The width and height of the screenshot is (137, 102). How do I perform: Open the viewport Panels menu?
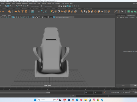coord(9,15)
